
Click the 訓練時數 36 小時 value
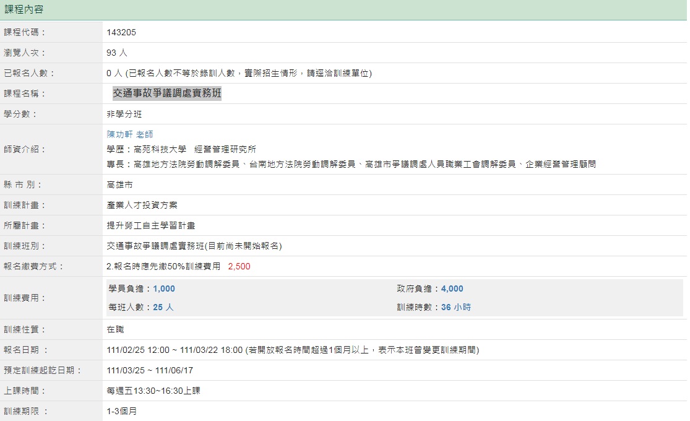click(455, 307)
